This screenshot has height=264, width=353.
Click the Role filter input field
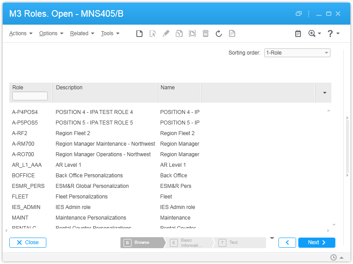pos(30,96)
